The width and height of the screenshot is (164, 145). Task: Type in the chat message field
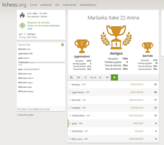41,109
